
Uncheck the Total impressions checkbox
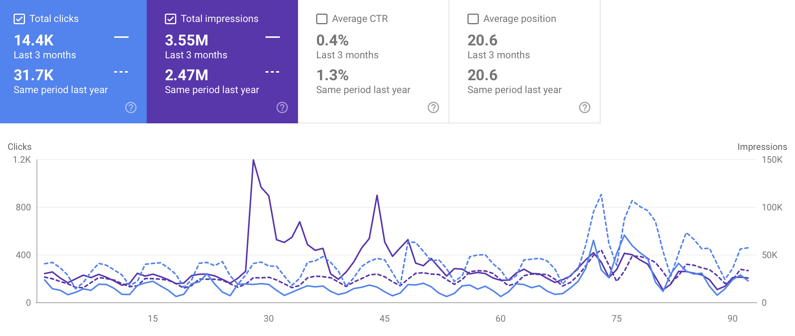tap(171, 19)
